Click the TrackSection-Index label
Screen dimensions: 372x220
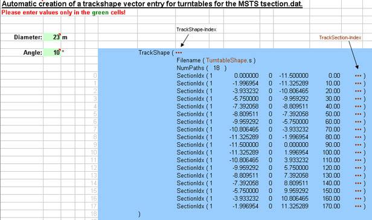[340, 37]
